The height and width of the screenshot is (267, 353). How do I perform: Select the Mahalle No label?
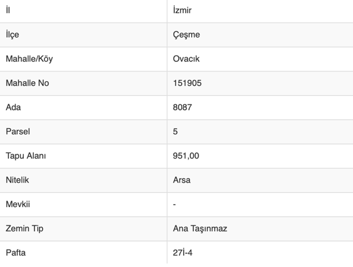click(27, 83)
